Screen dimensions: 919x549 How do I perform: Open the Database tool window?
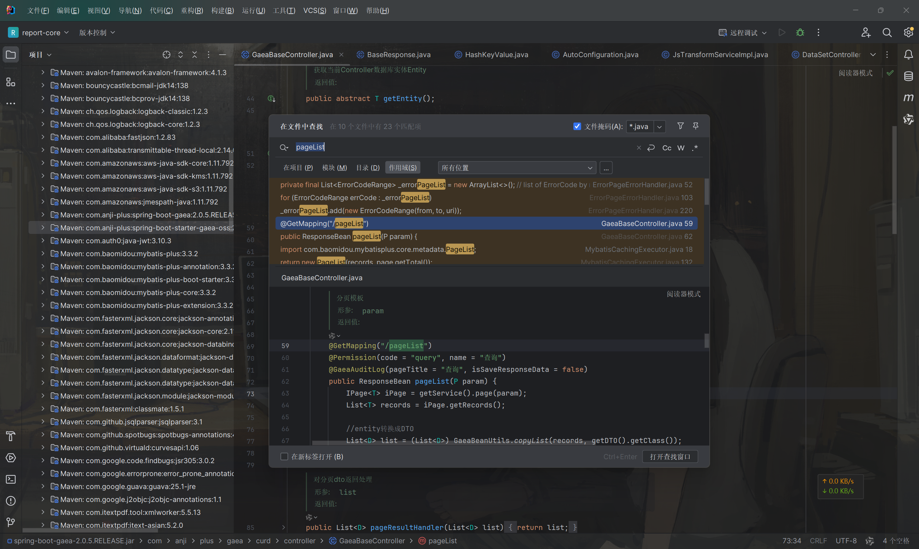tap(908, 76)
